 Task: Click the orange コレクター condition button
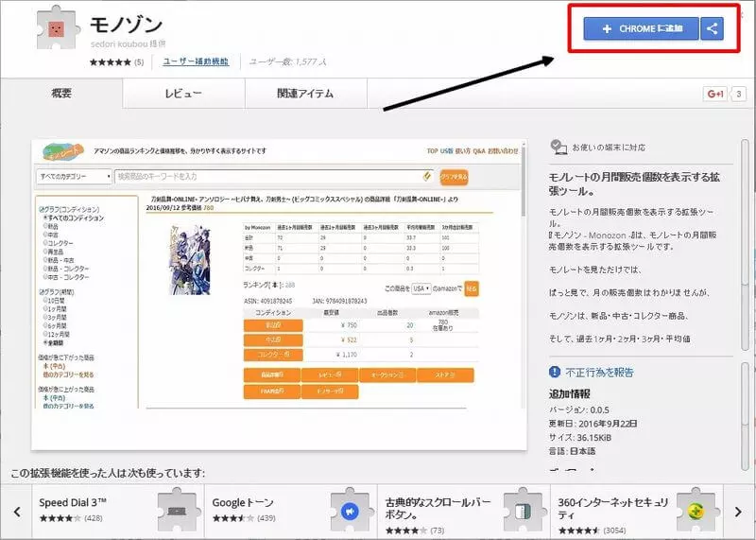click(273, 355)
